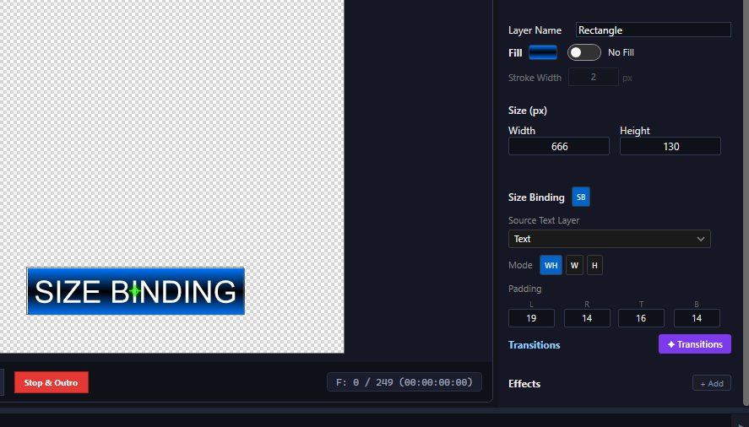This screenshot has width=749, height=427.
Task: Click the bottom padding B field
Action: click(x=696, y=318)
